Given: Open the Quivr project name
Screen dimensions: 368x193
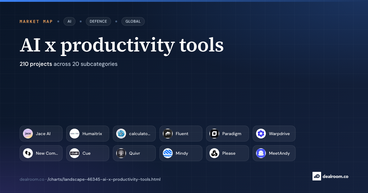Looking at the screenshot, I should (x=135, y=153).
